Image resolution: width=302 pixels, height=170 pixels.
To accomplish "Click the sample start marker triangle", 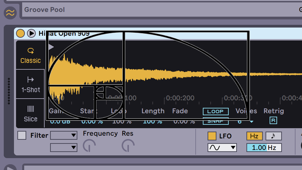I will click(x=51, y=47).
